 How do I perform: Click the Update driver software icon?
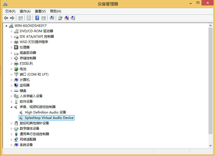[60, 18]
